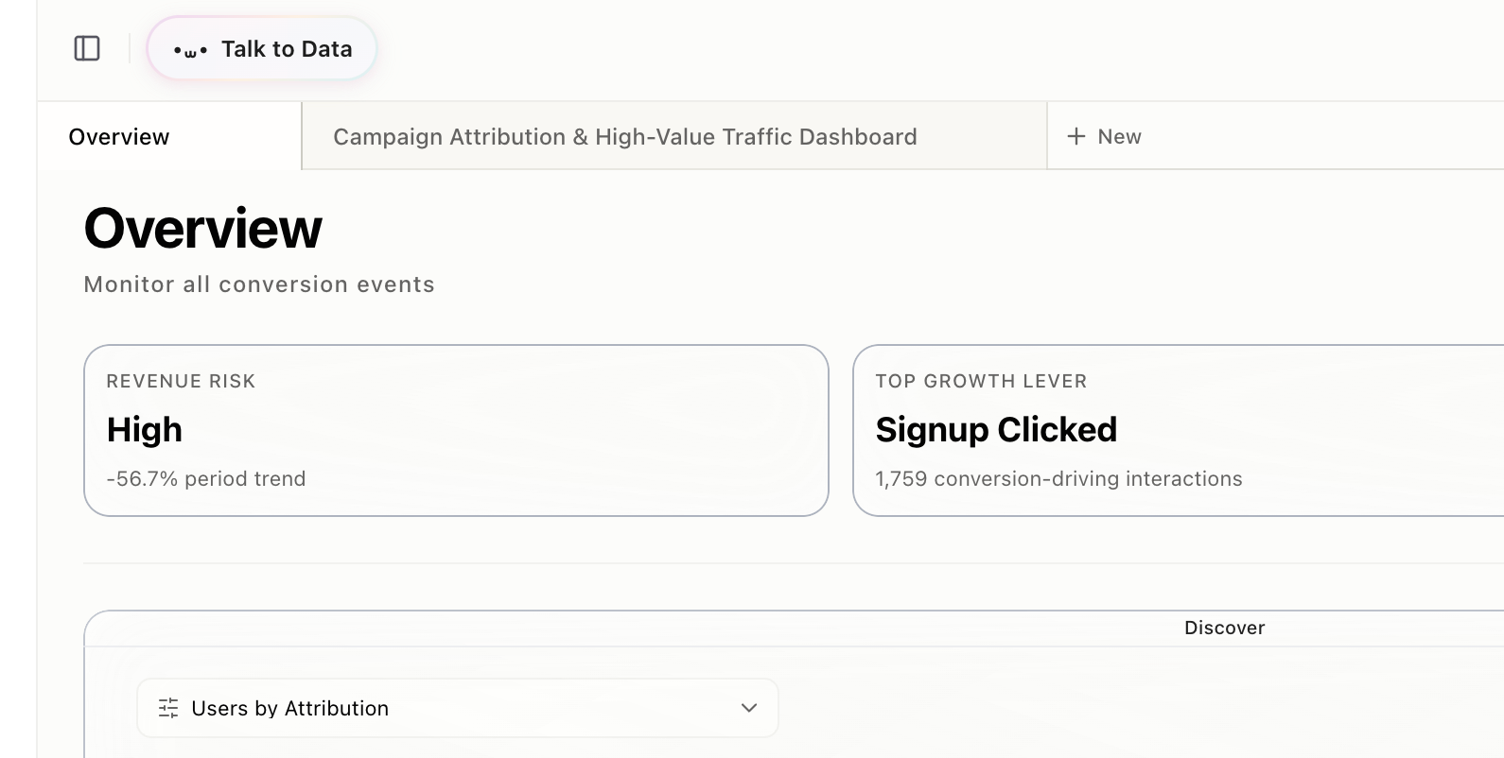Click the High revenue risk value

click(145, 430)
